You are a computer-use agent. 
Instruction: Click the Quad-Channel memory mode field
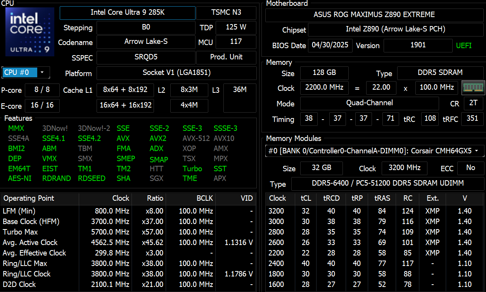click(368, 103)
